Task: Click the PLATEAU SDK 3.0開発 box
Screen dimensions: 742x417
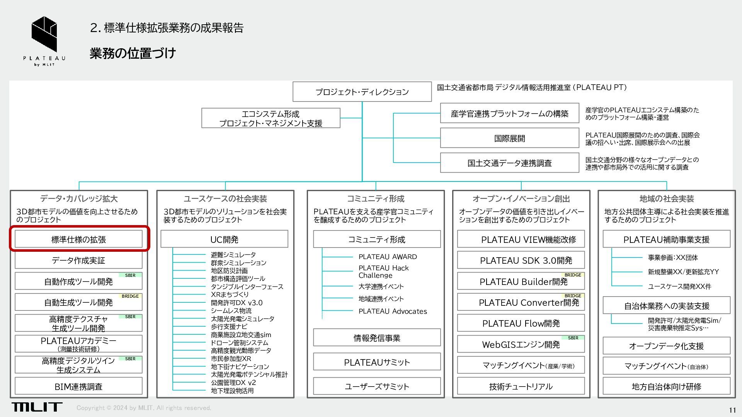Action: pyautogui.click(x=521, y=261)
